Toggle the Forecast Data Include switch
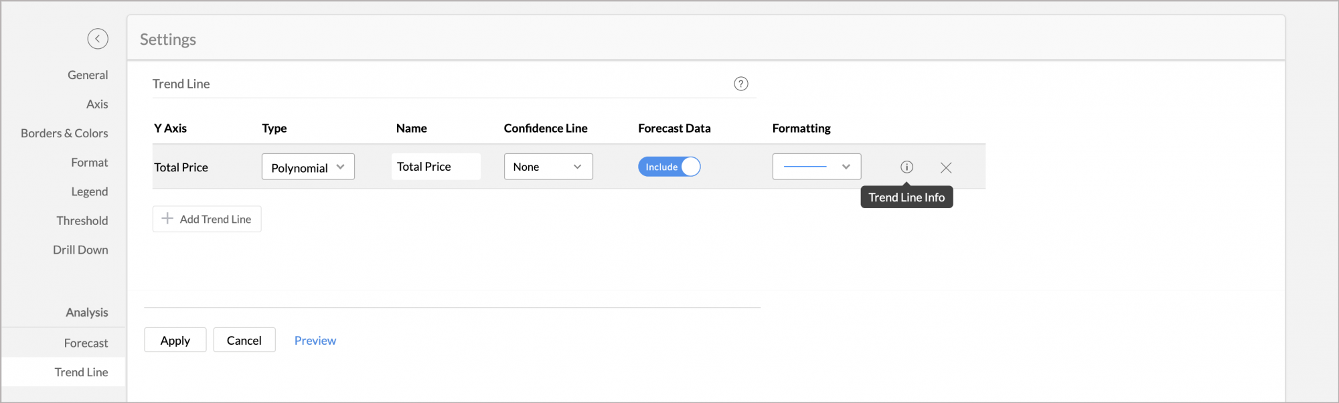This screenshot has height=403, width=1339. (x=669, y=167)
